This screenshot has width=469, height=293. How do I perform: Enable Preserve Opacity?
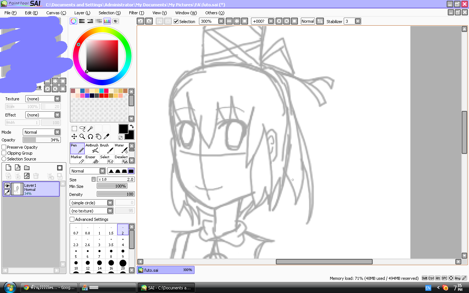(x=4, y=147)
